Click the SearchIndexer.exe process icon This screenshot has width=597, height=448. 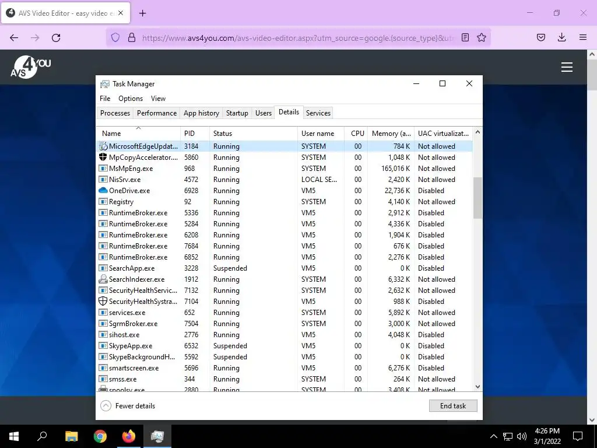coord(103,279)
